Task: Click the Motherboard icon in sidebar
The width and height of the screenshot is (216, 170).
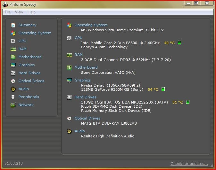Action: pos(13,57)
